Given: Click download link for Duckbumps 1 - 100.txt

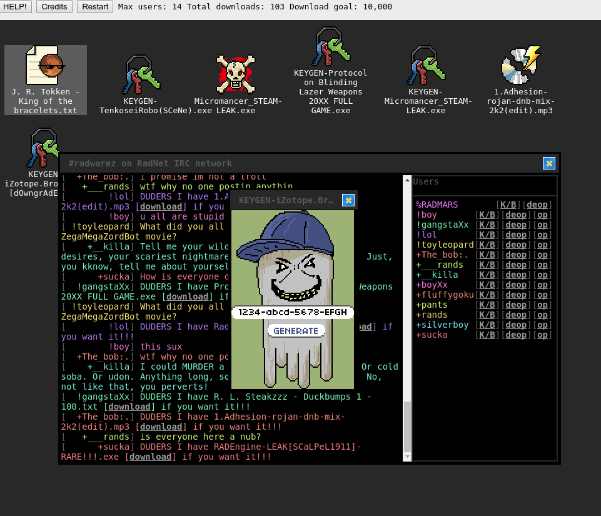Looking at the screenshot, I should pos(129,407).
